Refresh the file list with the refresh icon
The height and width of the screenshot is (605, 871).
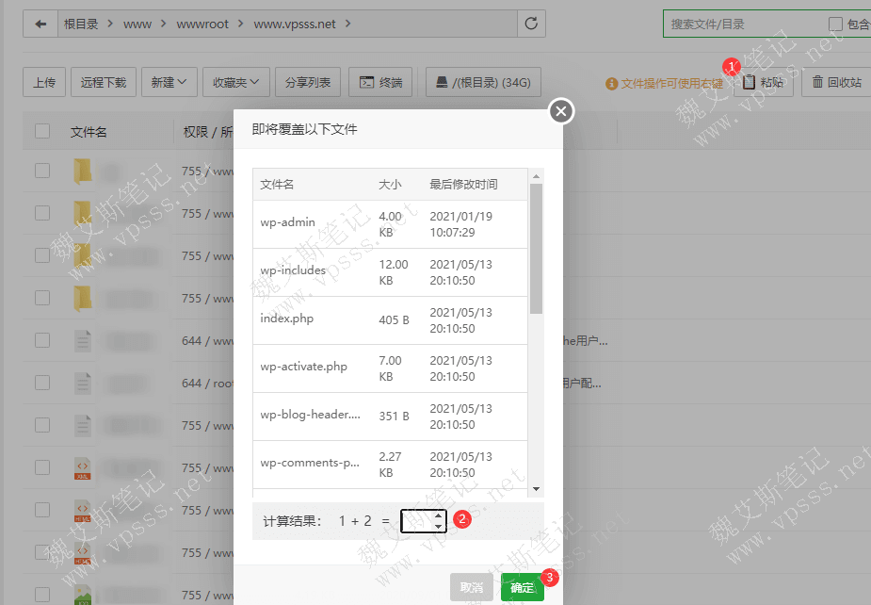(529, 23)
